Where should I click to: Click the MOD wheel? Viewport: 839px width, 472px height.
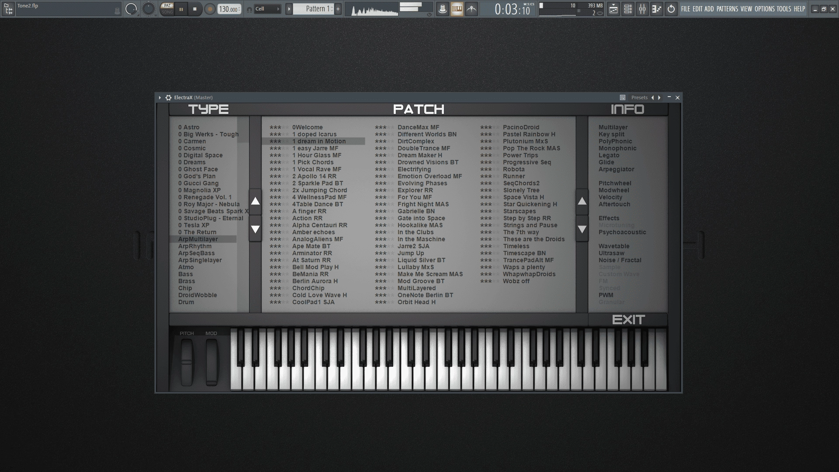tap(211, 362)
